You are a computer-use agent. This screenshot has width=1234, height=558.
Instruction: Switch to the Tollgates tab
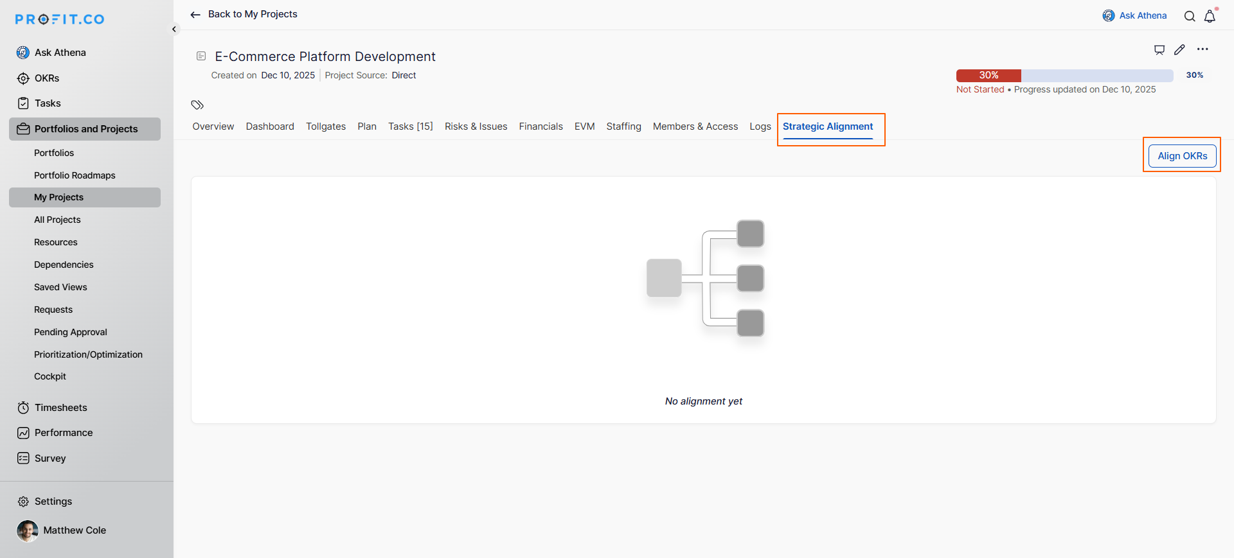coord(326,126)
